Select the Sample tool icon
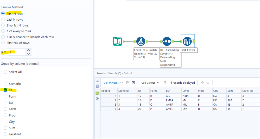Screen dimensions: 260x139 point(187,41)
